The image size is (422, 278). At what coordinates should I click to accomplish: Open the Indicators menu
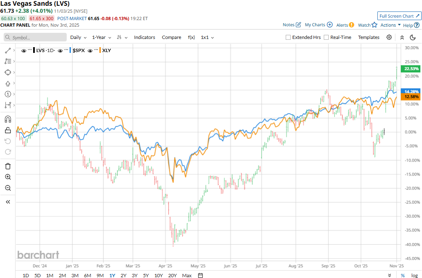tap(144, 37)
